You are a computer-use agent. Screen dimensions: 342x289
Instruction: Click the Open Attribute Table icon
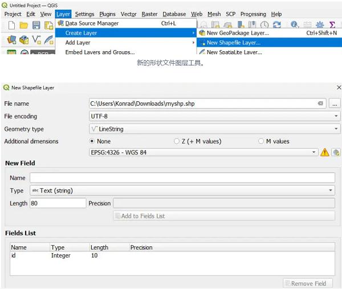pos(307,25)
